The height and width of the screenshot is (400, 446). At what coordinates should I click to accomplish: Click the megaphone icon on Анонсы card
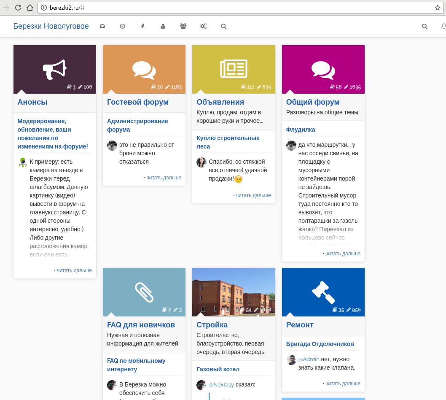tap(55, 69)
